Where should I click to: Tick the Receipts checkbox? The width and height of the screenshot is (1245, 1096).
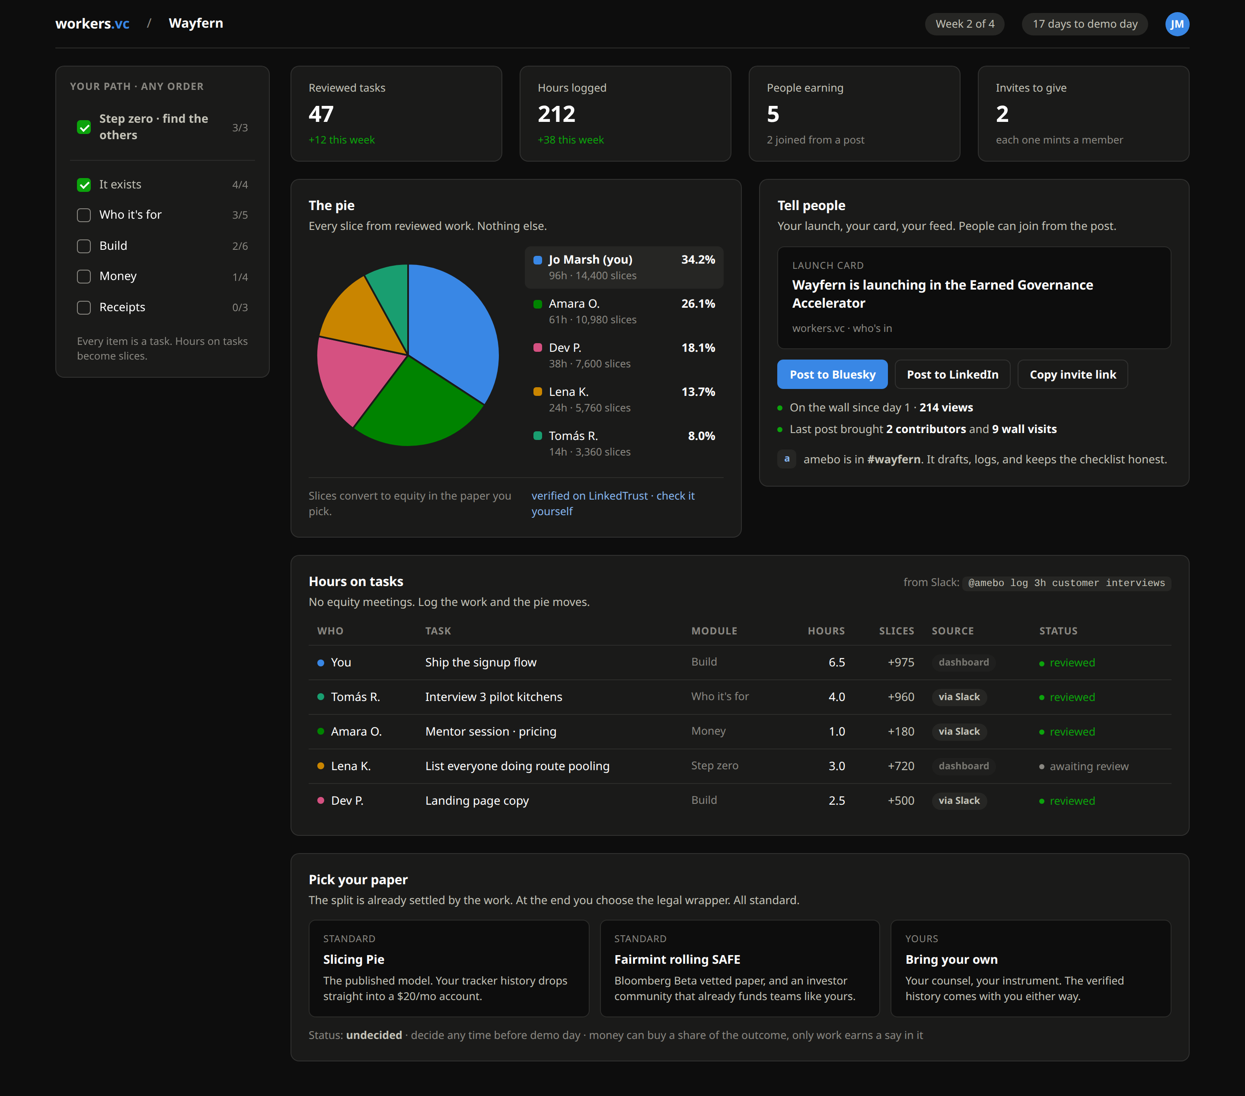pyautogui.click(x=84, y=307)
